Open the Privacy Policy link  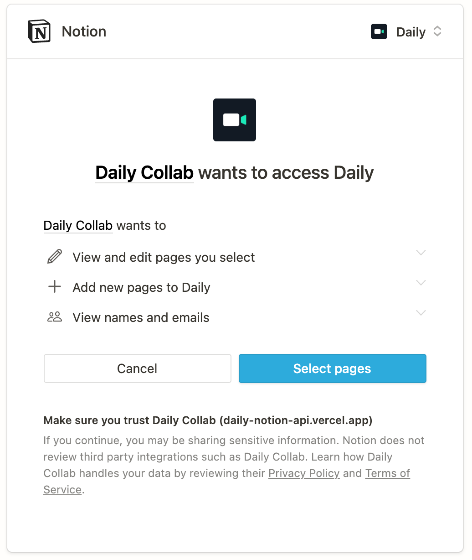tap(304, 473)
